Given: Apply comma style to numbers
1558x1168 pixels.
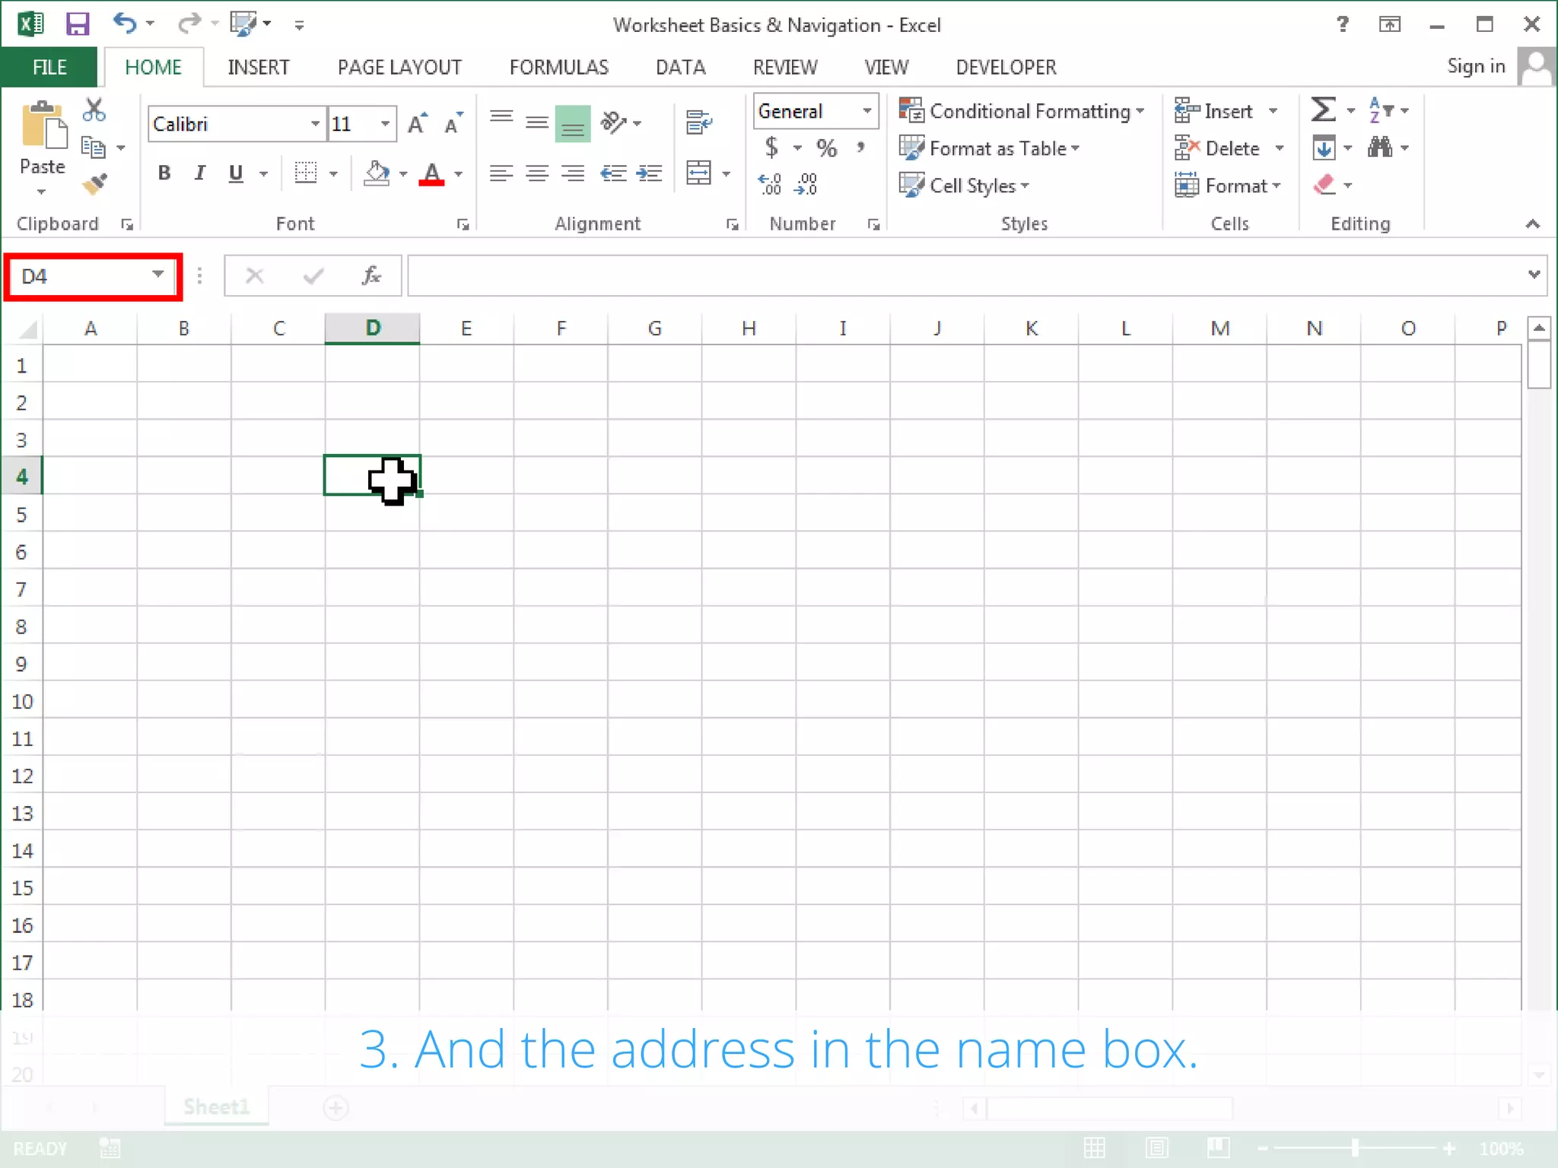Looking at the screenshot, I should click(x=860, y=147).
